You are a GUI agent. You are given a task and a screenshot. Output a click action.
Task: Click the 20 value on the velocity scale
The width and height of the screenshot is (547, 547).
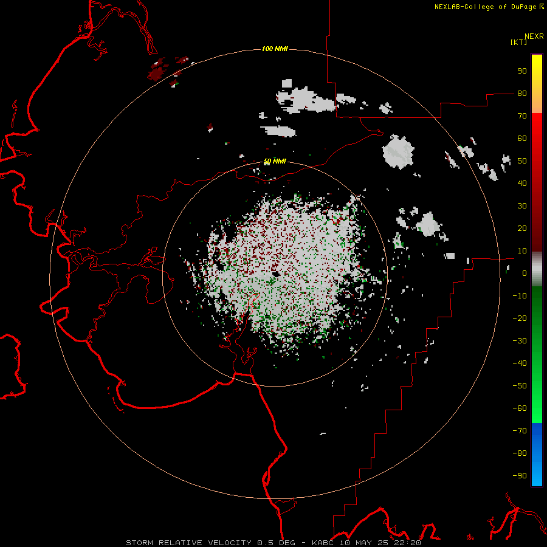[x=522, y=229]
